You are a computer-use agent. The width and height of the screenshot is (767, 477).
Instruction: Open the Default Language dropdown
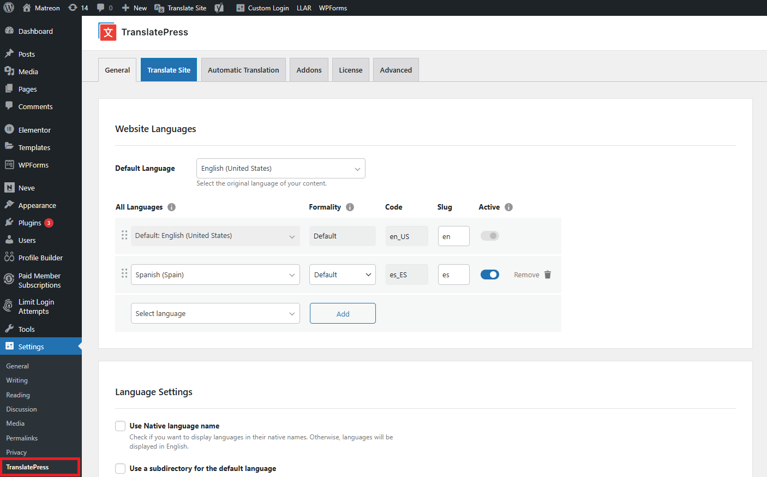(x=281, y=168)
